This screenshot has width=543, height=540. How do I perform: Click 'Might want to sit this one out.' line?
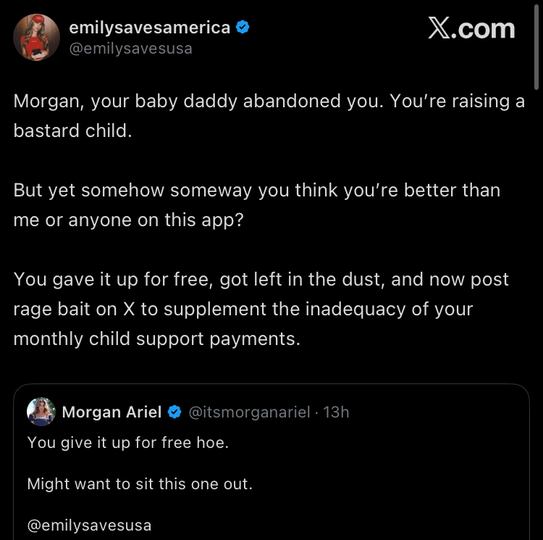tap(140, 483)
